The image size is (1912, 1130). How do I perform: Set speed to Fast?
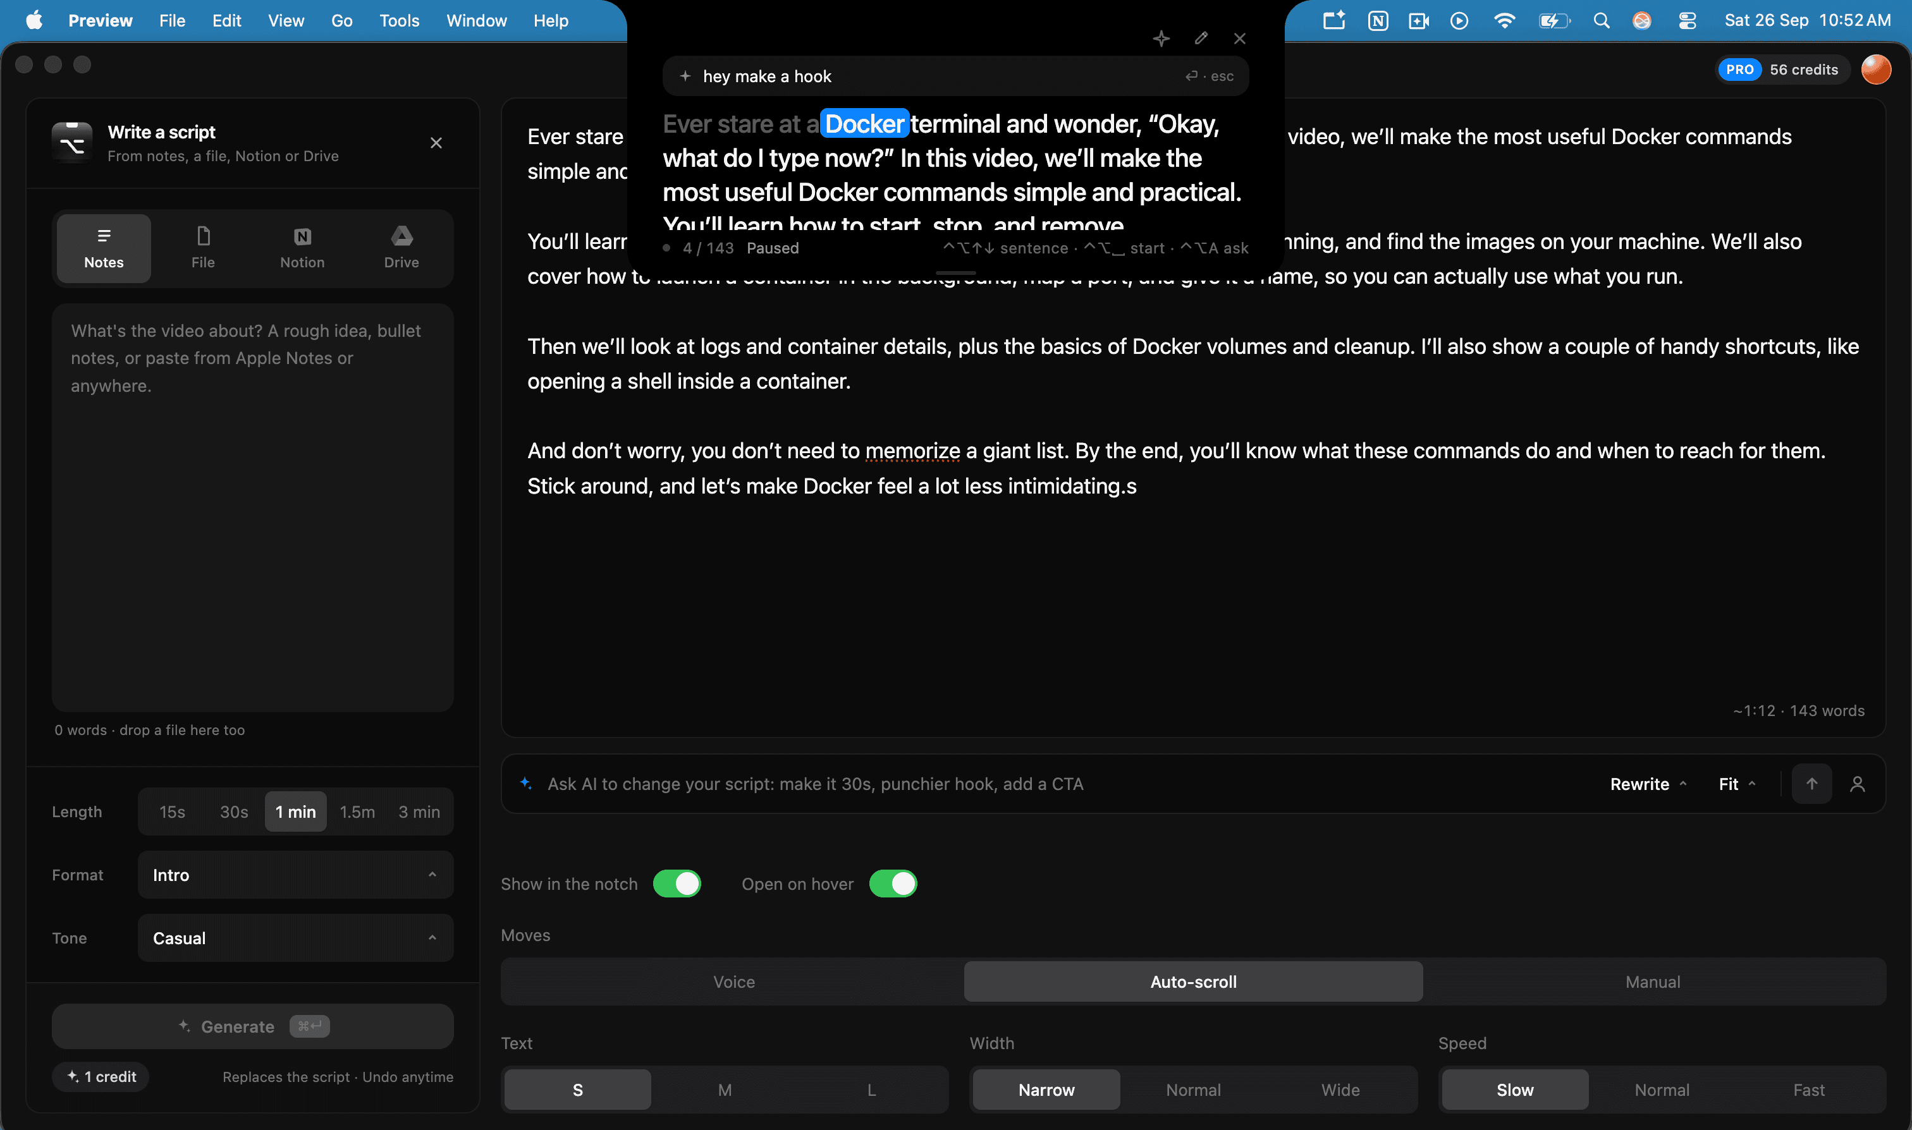(1808, 1090)
